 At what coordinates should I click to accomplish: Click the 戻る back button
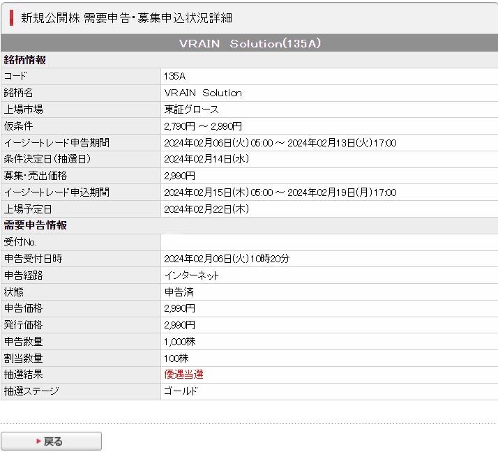[x=51, y=441]
